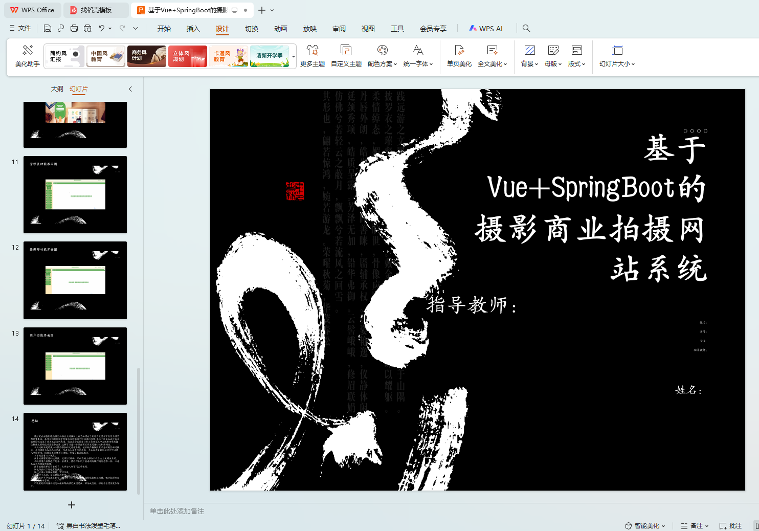The width and height of the screenshot is (759, 531).
Task: Open 更多主题 more themes
Action: tap(312, 56)
